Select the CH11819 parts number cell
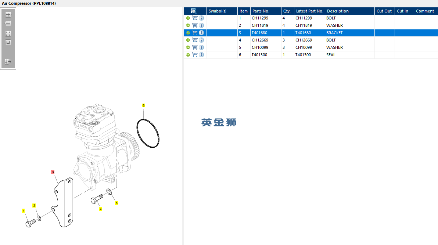Image resolution: width=438 pixels, height=245 pixels. 266,25
